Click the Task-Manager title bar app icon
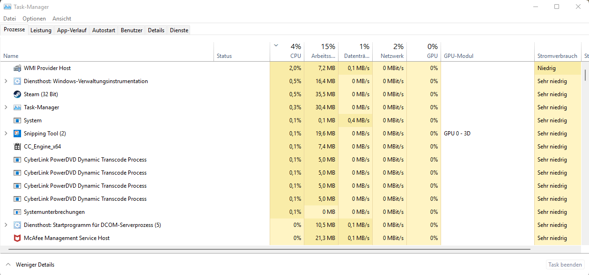Viewport: 589px width, 275px height. (x=7, y=7)
